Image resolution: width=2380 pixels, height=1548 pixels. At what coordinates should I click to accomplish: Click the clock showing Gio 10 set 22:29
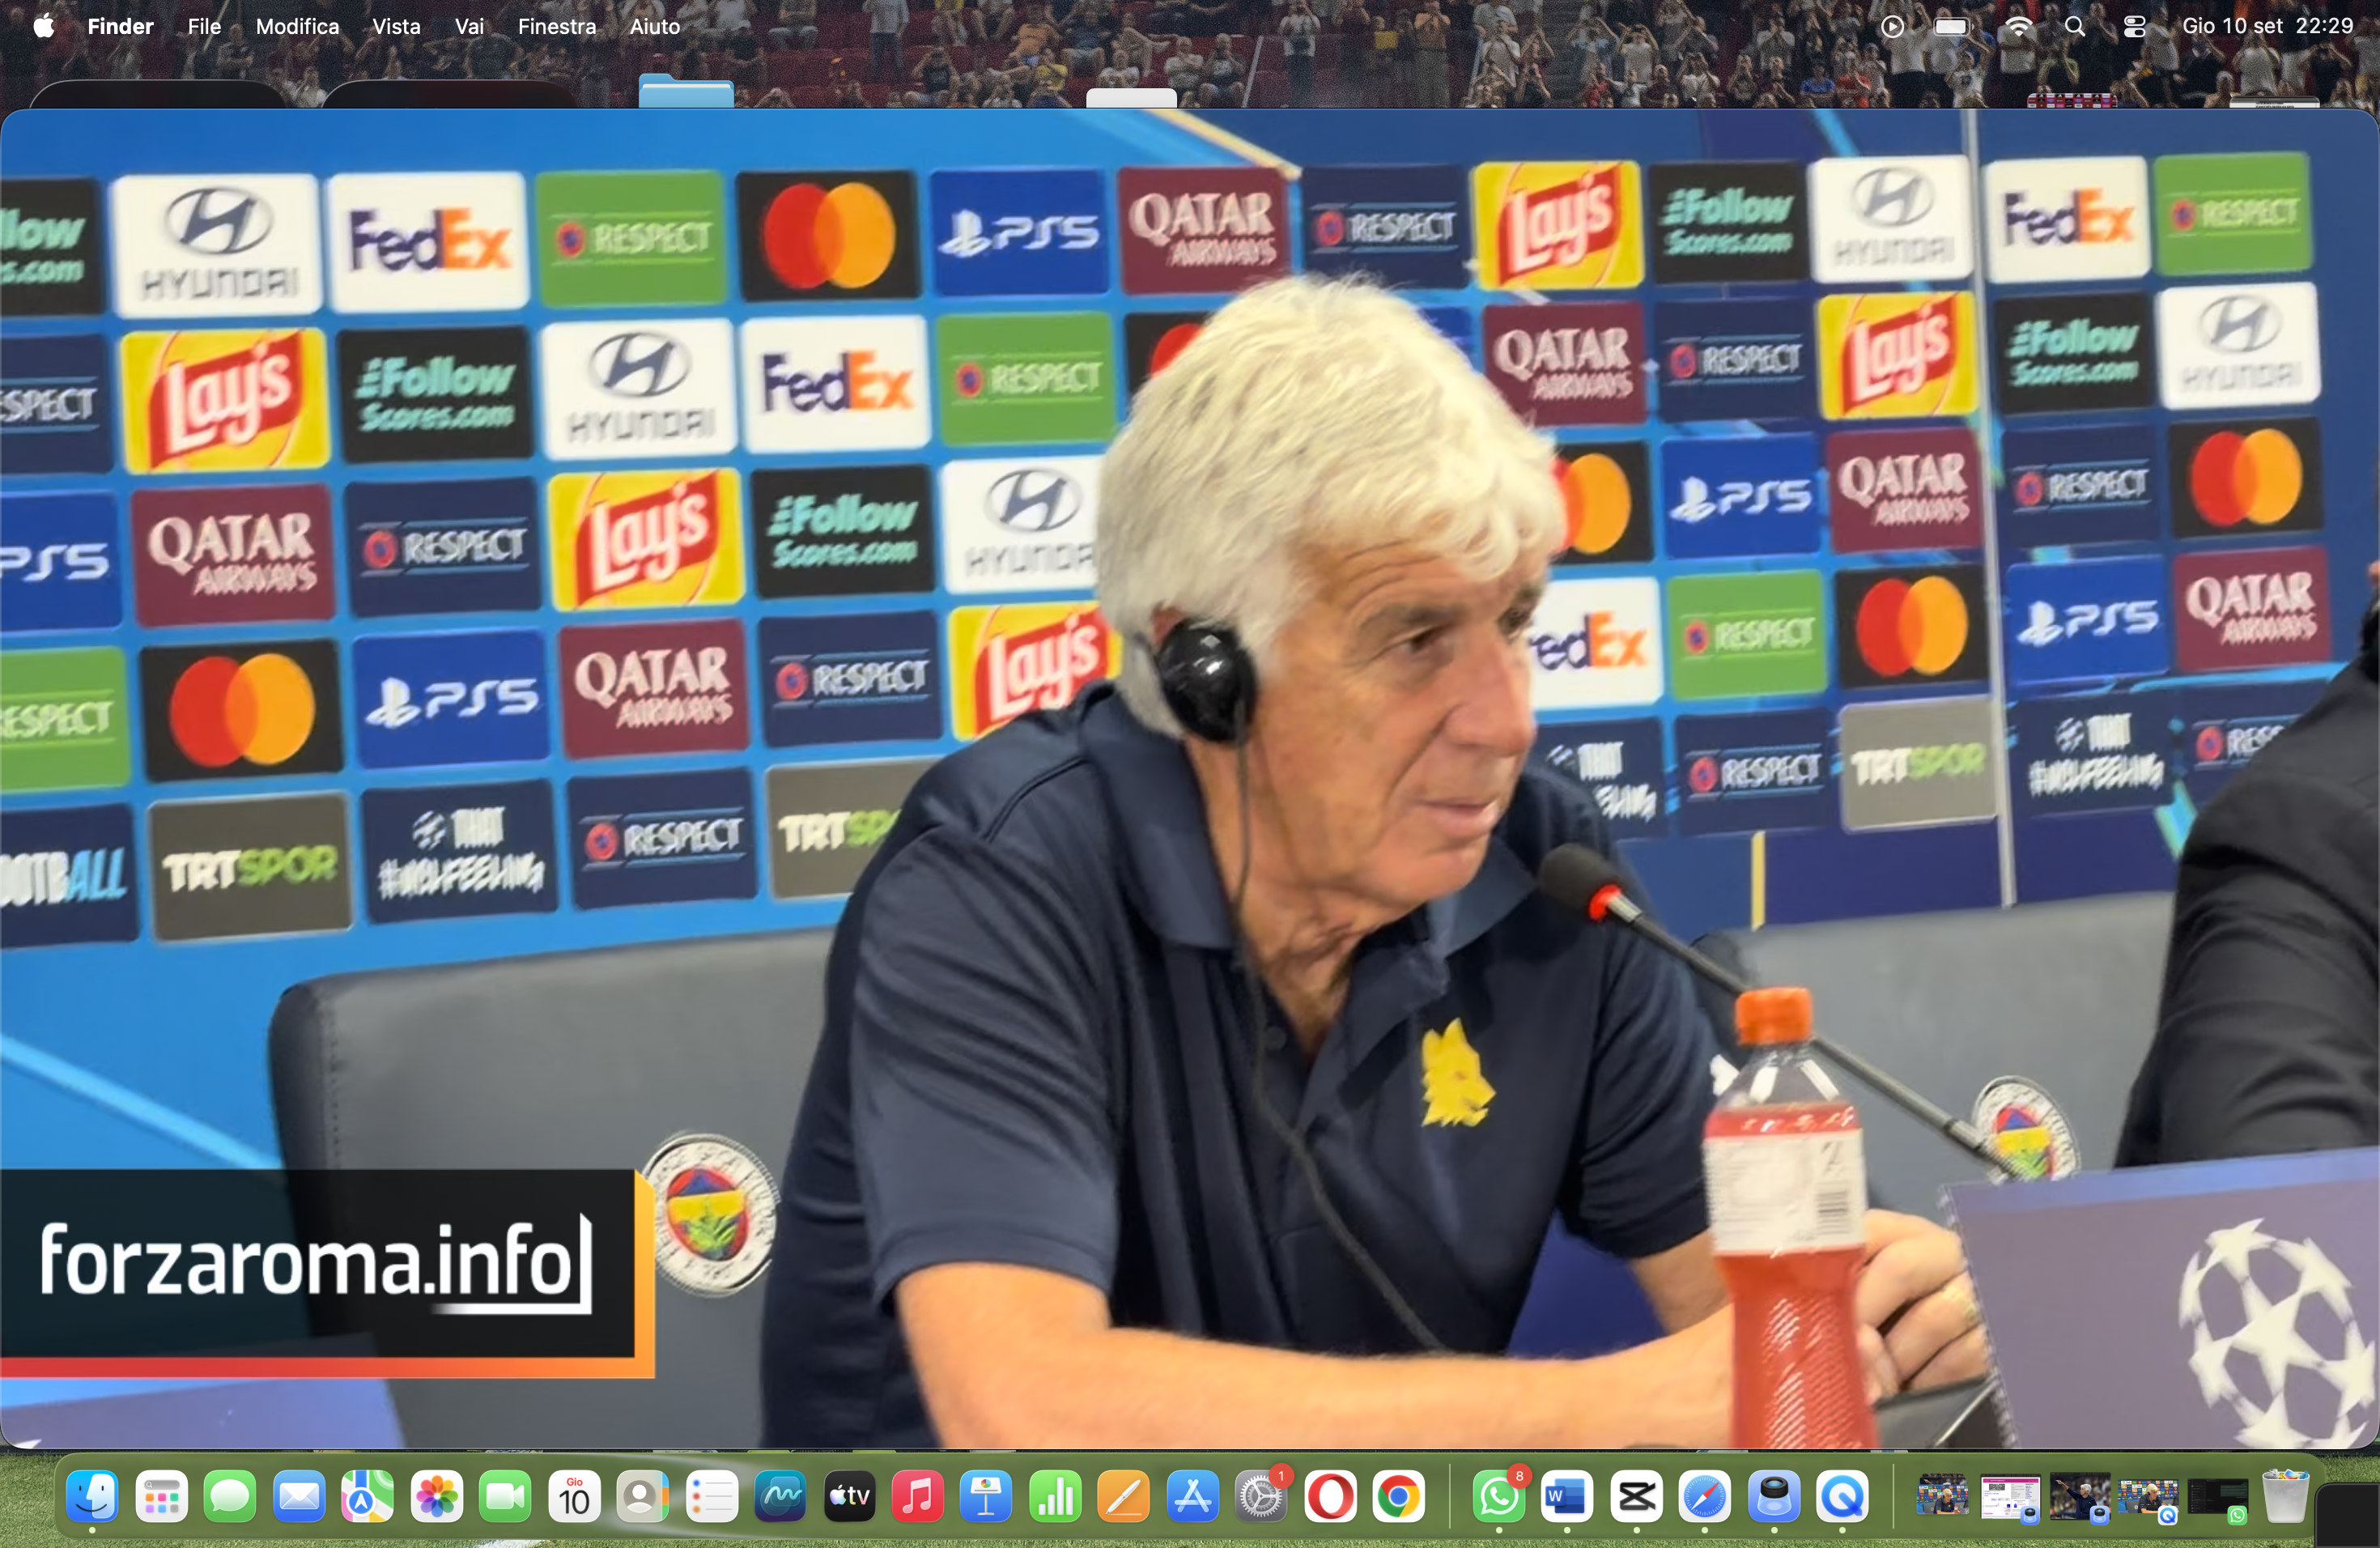[2267, 26]
